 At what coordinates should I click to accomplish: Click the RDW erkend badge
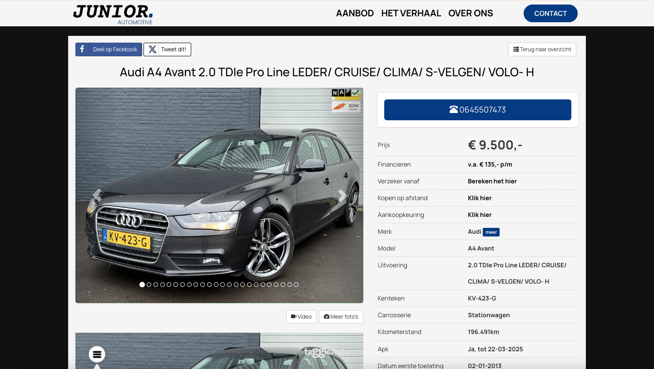346,107
